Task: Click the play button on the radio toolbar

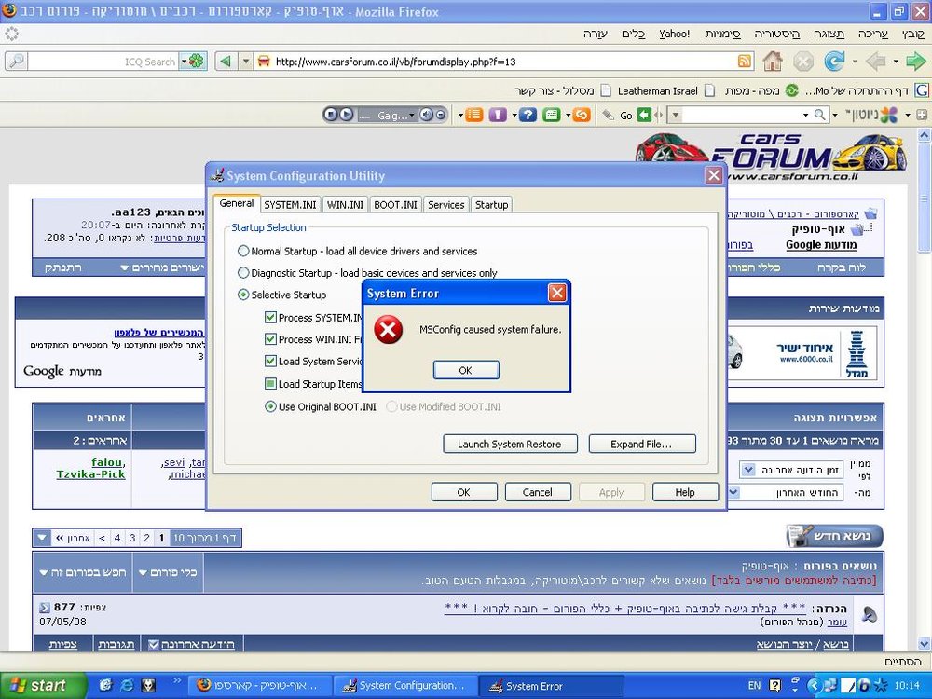Action: (346, 115)
